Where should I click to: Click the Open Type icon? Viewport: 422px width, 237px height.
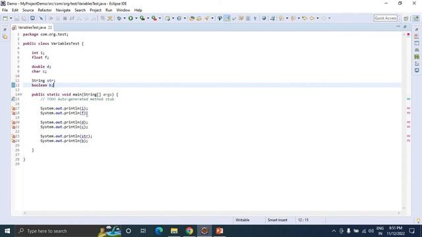click(192, 18)
